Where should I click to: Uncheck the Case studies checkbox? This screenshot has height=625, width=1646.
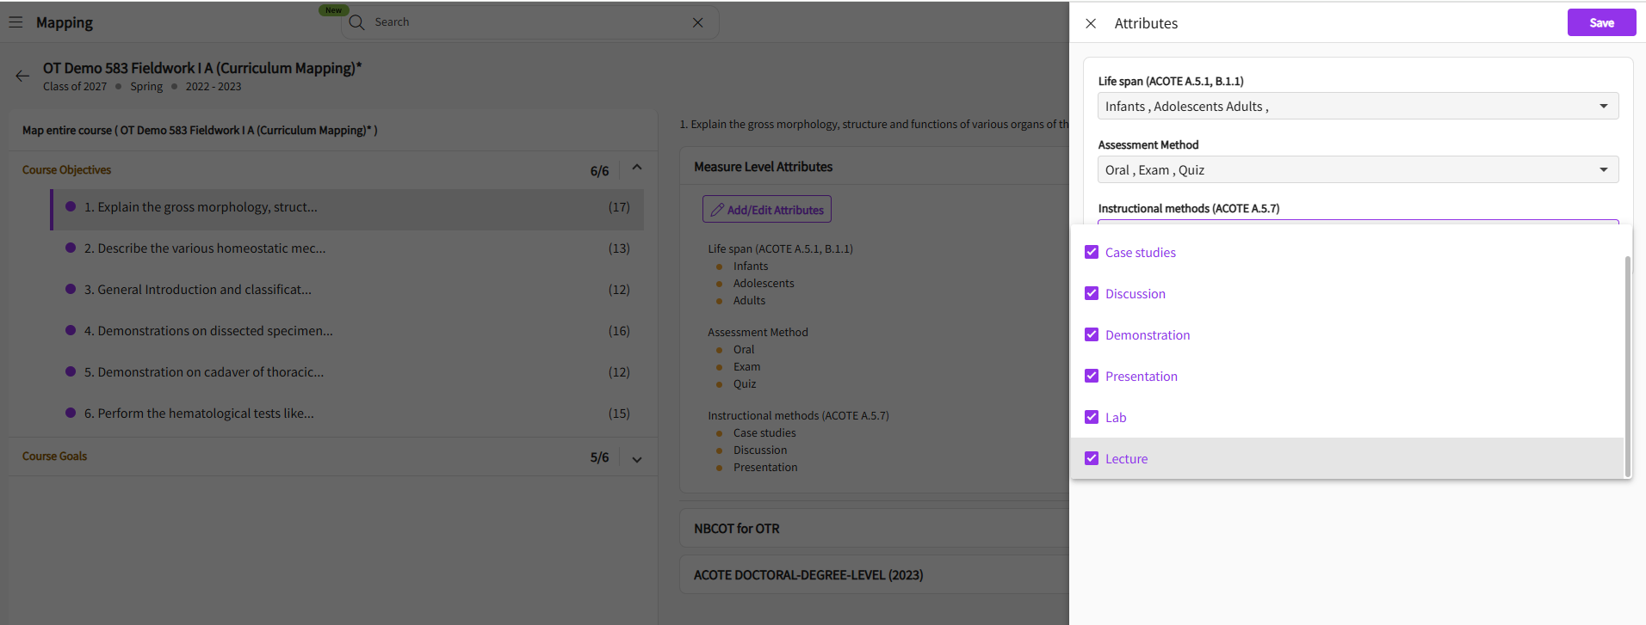coord(1092,252)
